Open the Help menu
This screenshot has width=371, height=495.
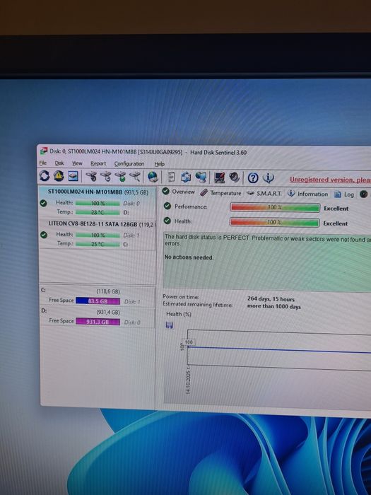point(159,164)
